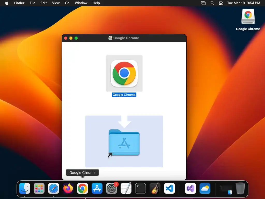
Task: Open Terminal from the Dock
Action: 141,188
